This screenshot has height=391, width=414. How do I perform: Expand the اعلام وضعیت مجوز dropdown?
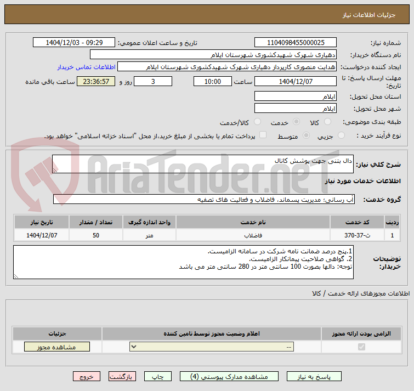212,347
